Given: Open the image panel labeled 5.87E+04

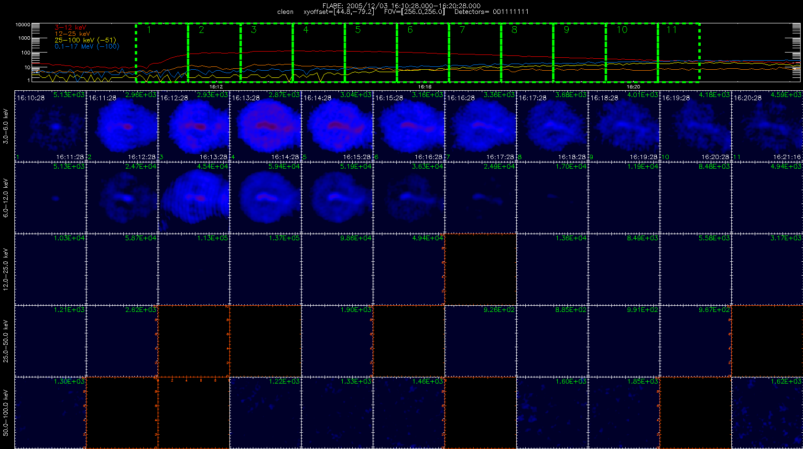Looking at the screenshot, I should [x=122, y=269].
